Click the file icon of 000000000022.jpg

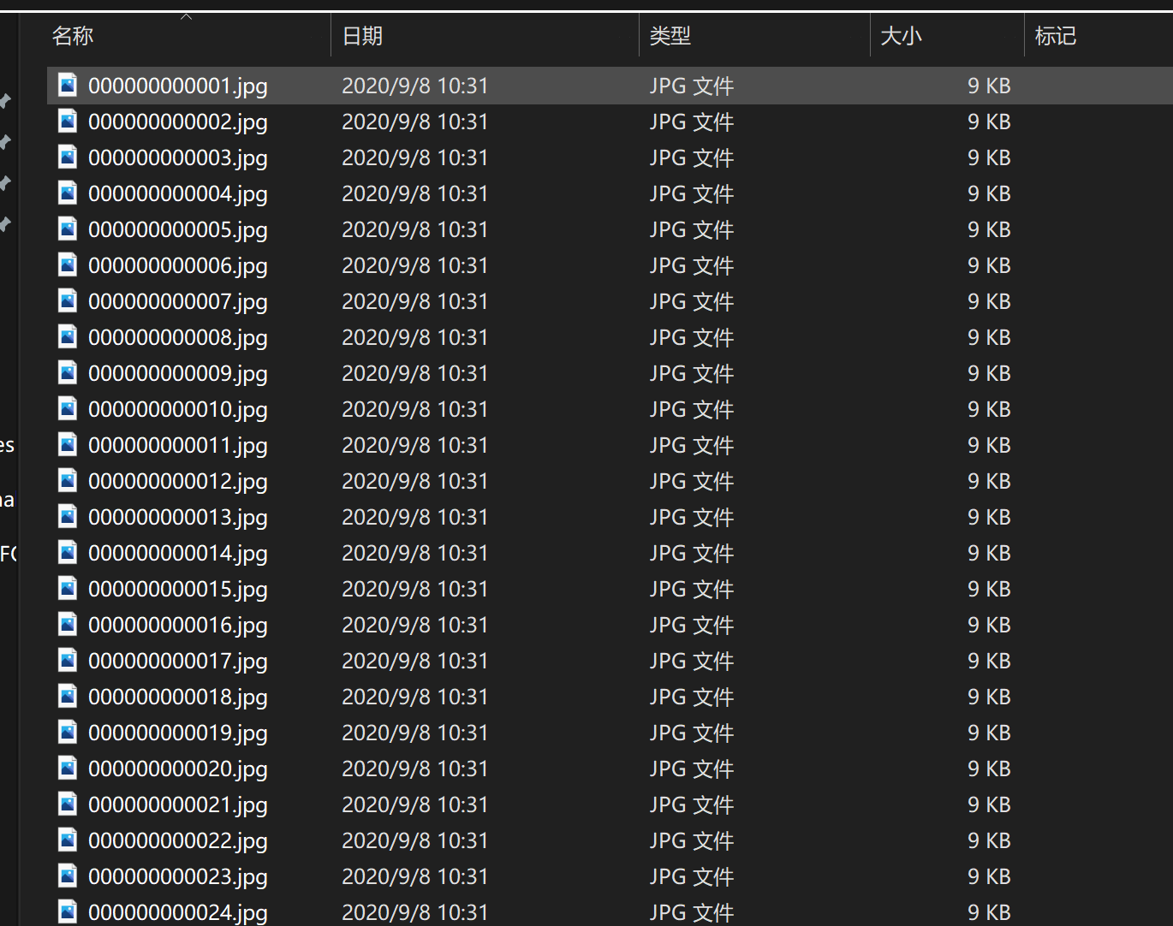68,840
